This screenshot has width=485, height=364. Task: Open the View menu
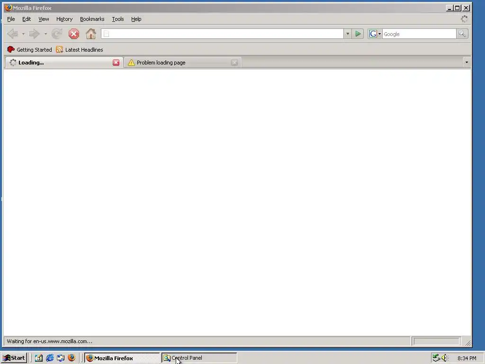(x=44, y=19)
